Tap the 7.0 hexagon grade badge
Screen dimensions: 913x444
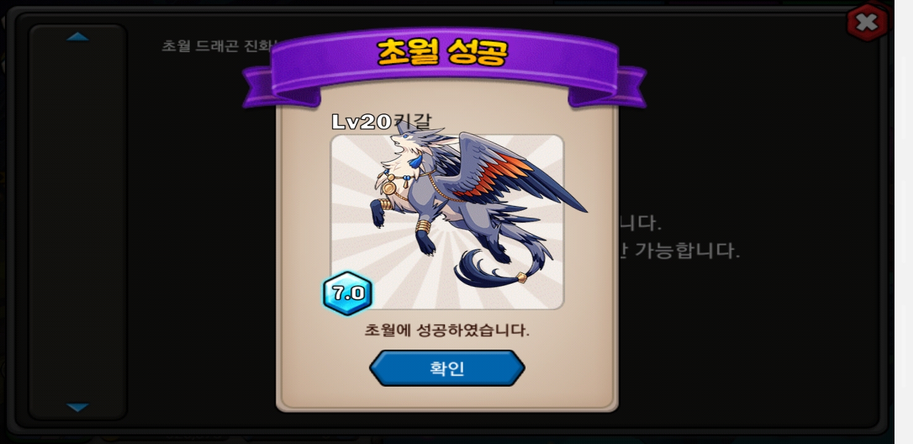347,294
